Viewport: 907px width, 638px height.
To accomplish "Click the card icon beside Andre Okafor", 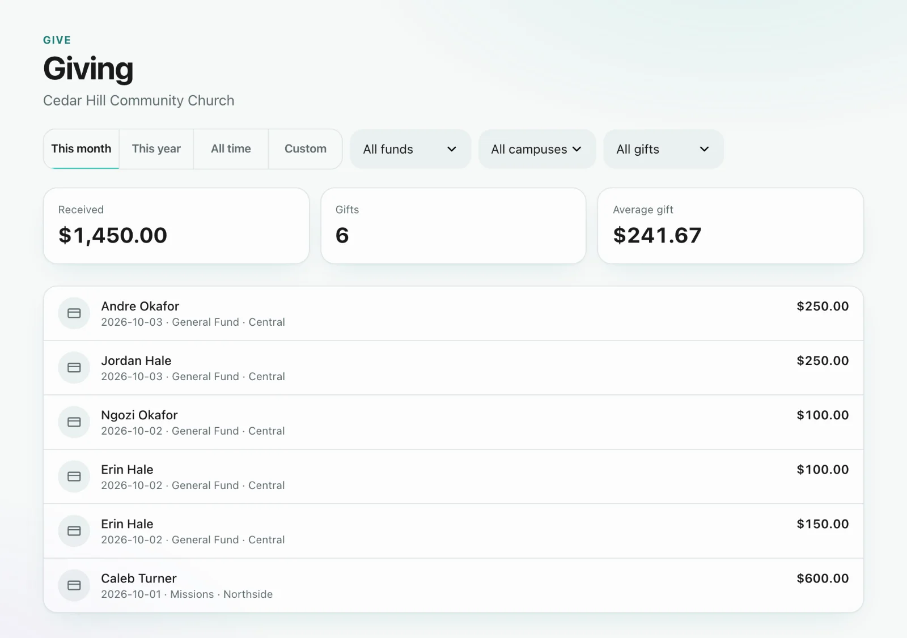I will (74, 313).
